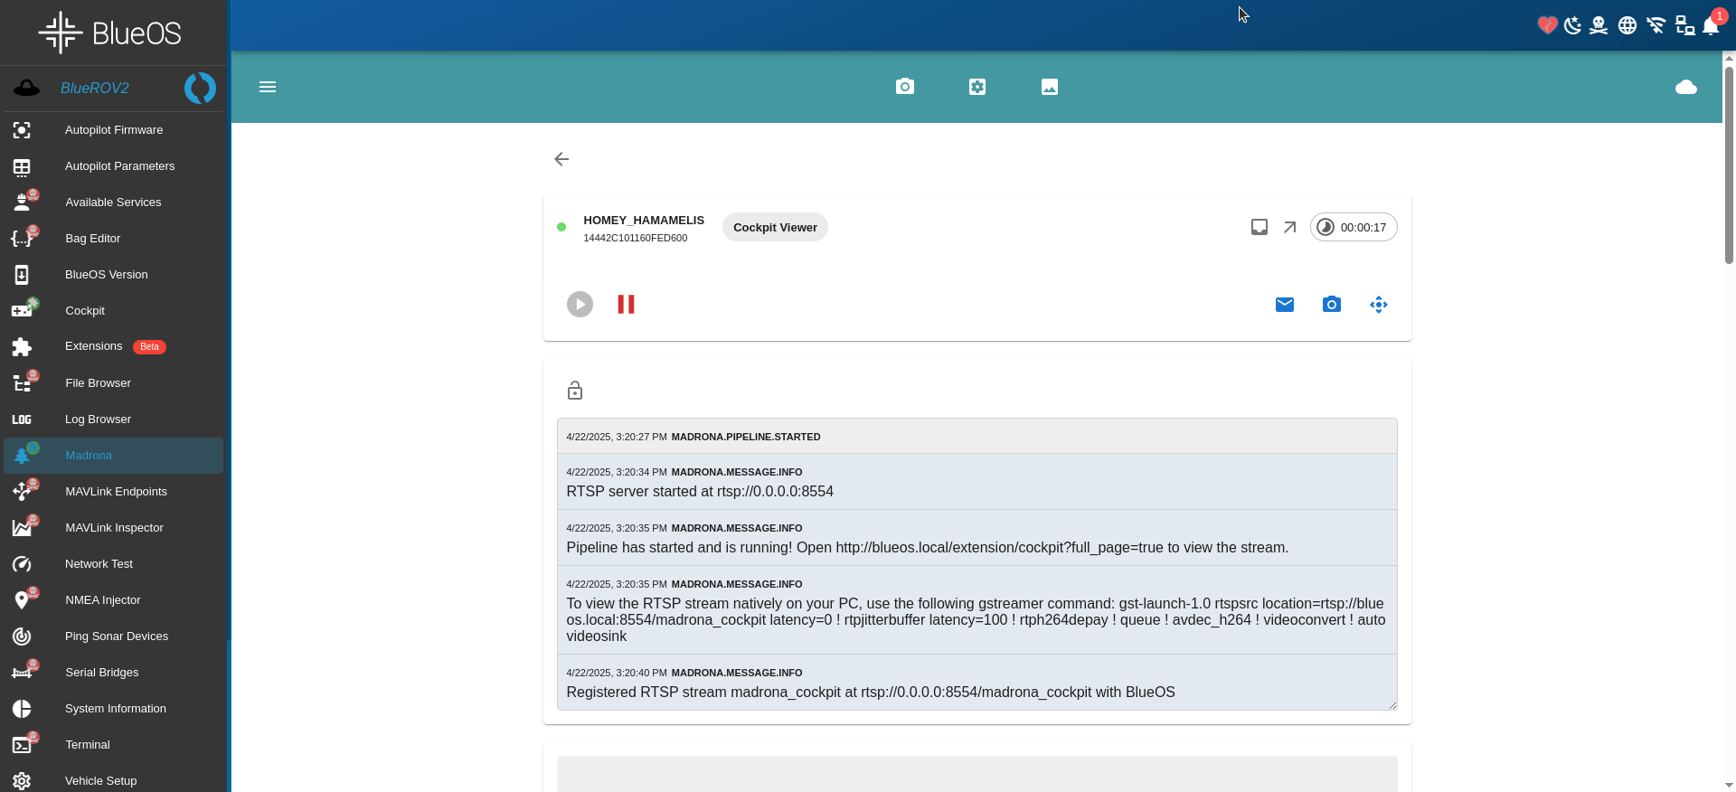Start the pipeline with play button
The height and width of the screenshot is (792, 1736).
click(x=580, y=304)
